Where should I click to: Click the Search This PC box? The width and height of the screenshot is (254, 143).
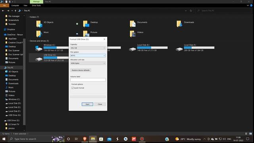point(223,11)
